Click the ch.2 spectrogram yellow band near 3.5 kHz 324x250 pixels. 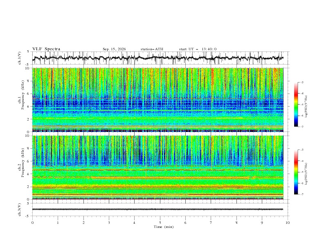pyautogui.click(x=158, y=177)
